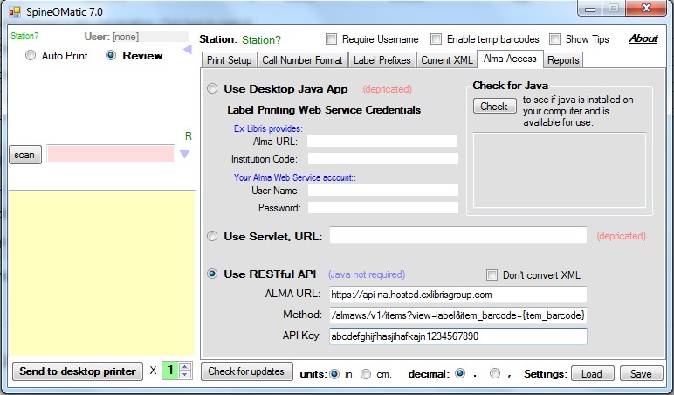Viewport: 674px width, 395px height.
Task: Enable the Require Username checkbox
Action: point(331,39)
